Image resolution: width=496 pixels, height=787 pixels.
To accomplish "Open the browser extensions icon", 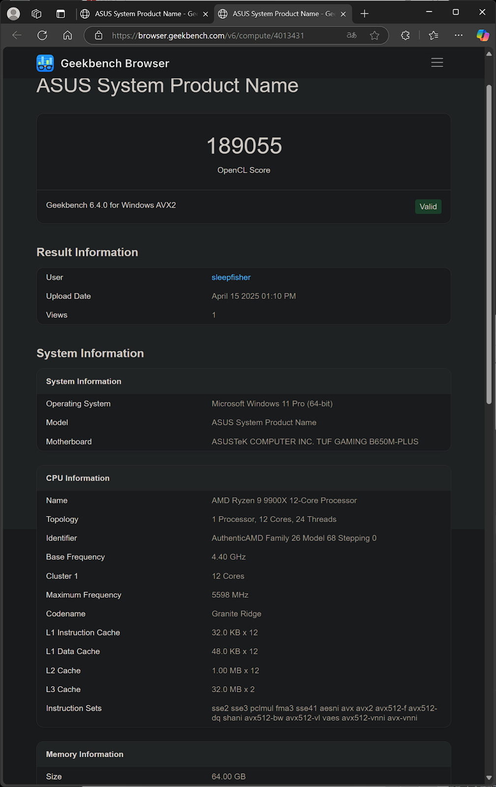I will click(405, 35).
